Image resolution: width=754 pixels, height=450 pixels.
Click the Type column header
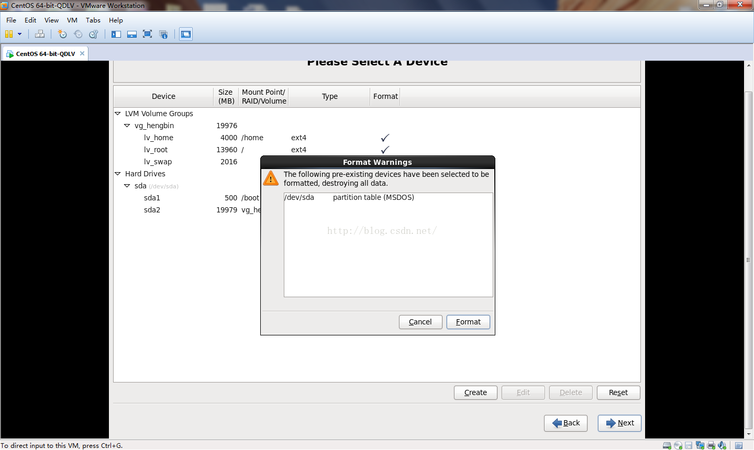tap(330, 96)
